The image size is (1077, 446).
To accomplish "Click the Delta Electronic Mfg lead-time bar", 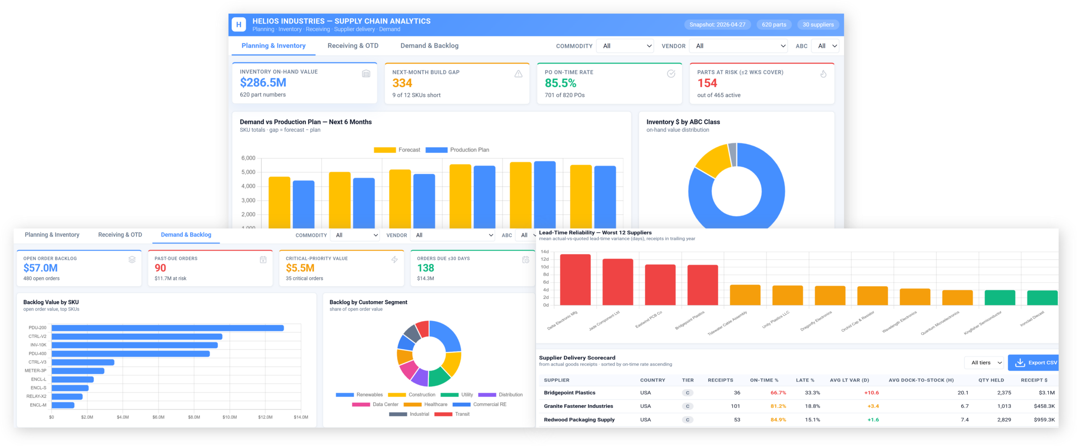I will point(575,280).
